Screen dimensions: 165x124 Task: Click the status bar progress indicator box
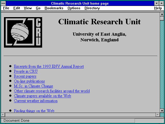(x=149, y=121)
